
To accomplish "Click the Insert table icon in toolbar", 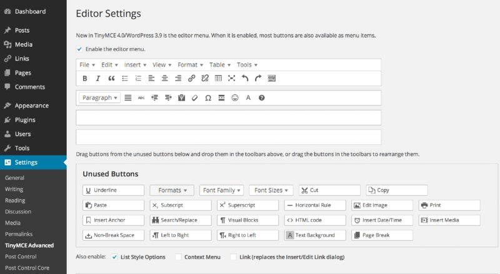I will [x=218, y=79].
